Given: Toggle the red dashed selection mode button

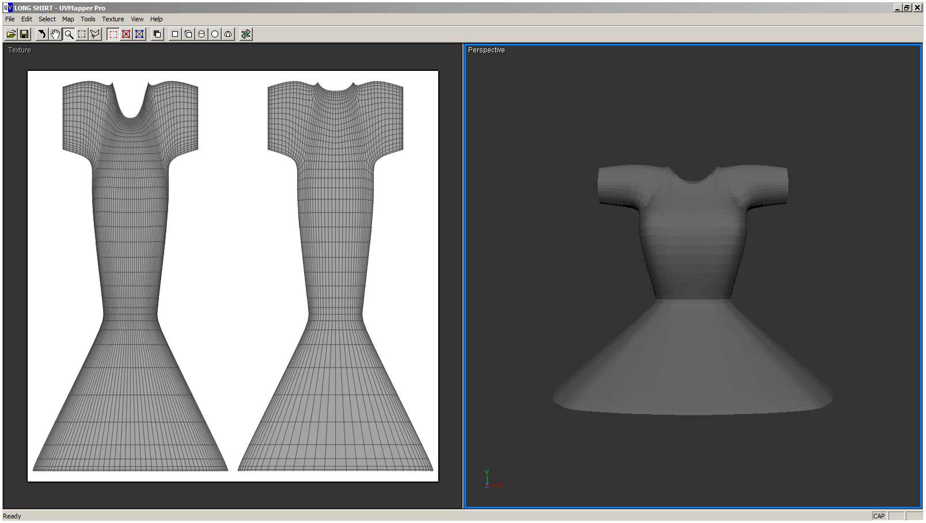Looking at the screenshot, I should [113, 35].
